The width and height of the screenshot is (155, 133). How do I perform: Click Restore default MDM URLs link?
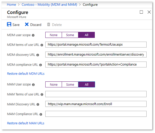pyautogui.click(x=26, y=74)
